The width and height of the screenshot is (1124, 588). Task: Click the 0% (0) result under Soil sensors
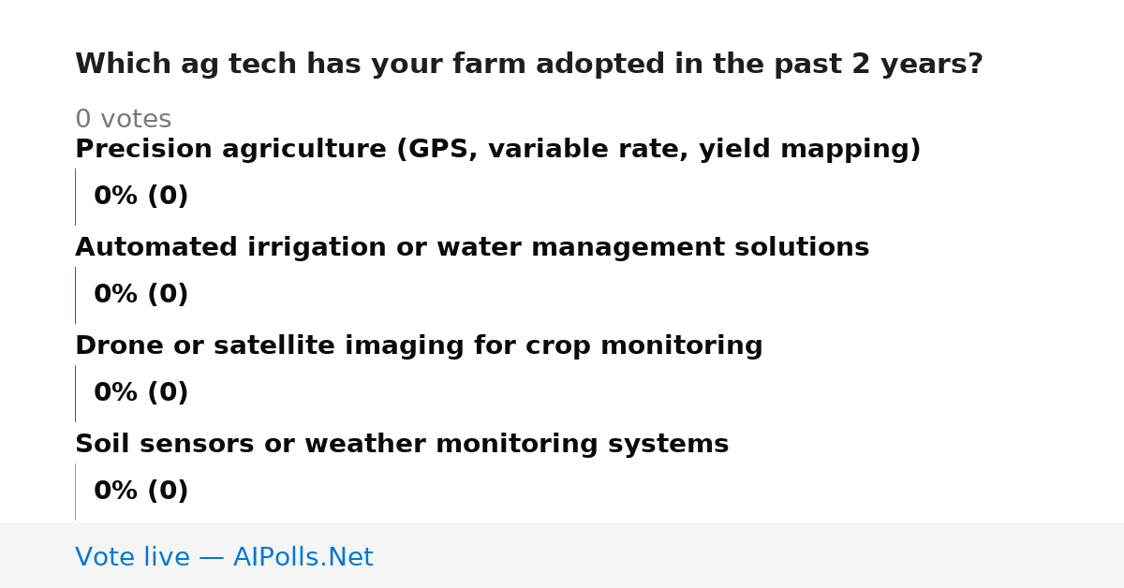140,492
